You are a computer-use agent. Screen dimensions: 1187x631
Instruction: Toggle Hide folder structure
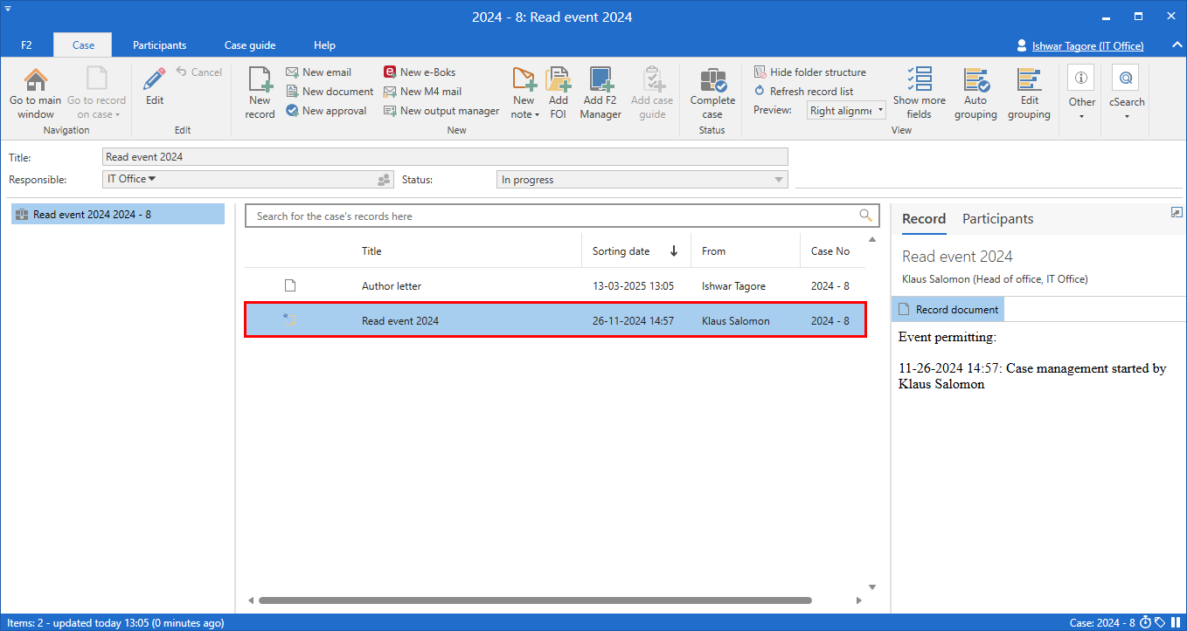pos(809,72)
